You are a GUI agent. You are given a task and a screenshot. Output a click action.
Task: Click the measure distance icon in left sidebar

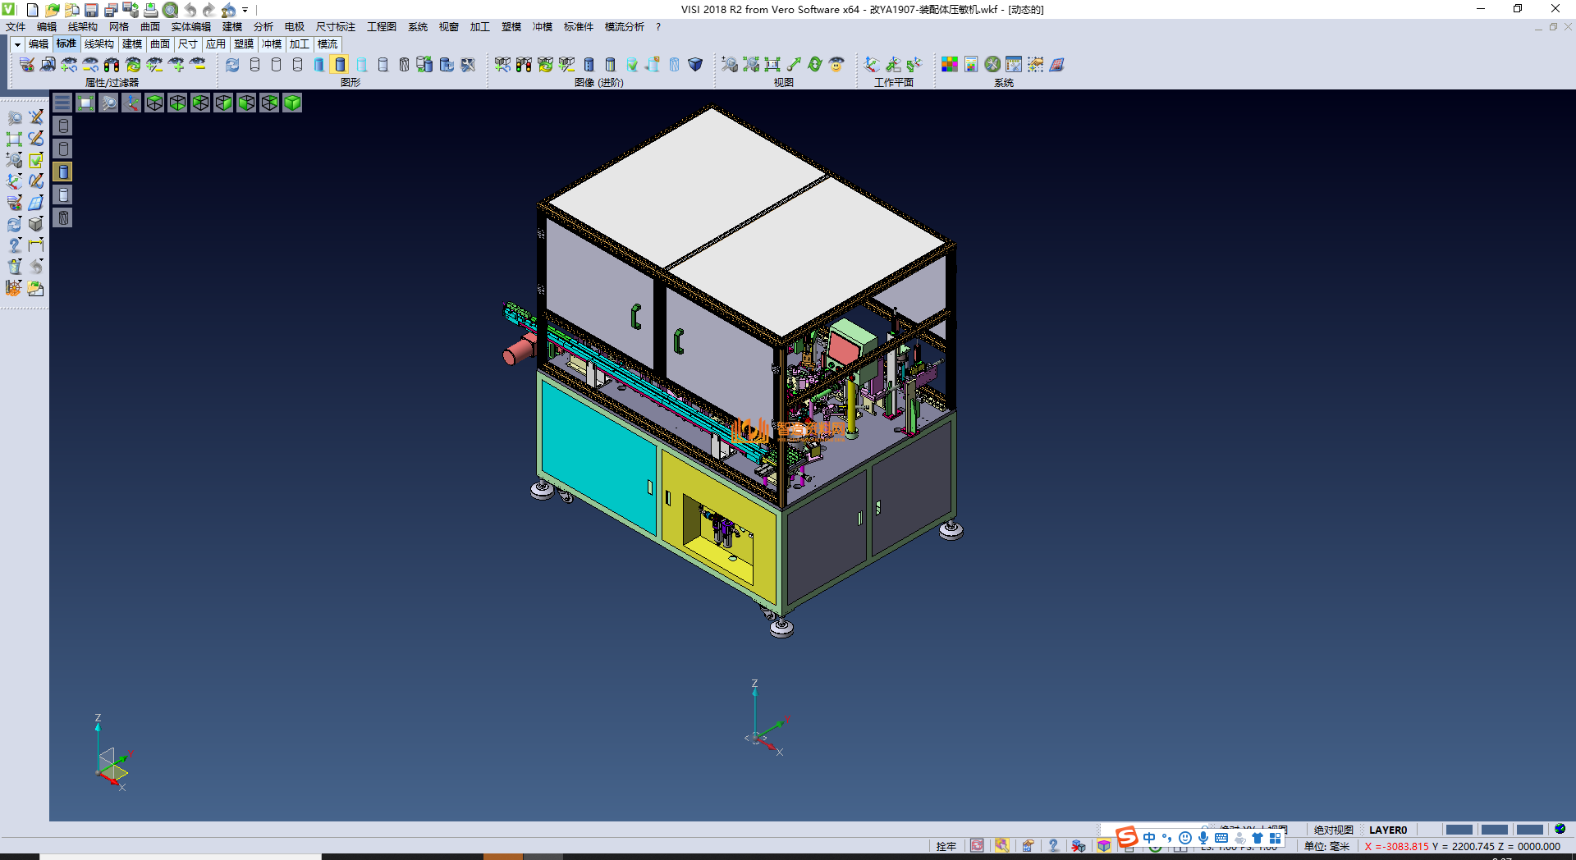tap(35, 245)
